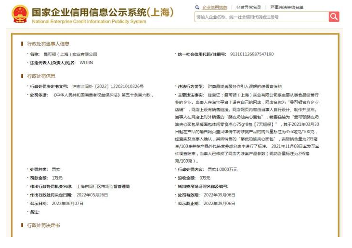Click the small magnifier icon beside 企业信用信息
The width and height of the screenshot is (352, 248).
pos(197,7)
